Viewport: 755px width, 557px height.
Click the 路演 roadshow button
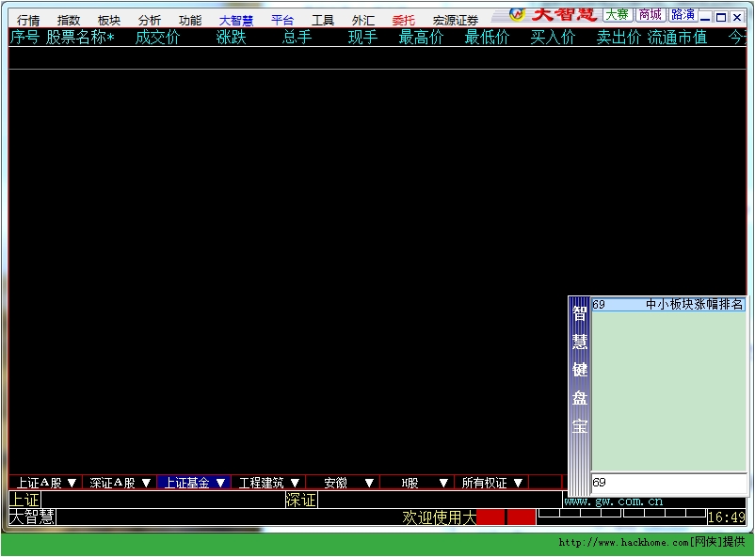click(683, 14)
